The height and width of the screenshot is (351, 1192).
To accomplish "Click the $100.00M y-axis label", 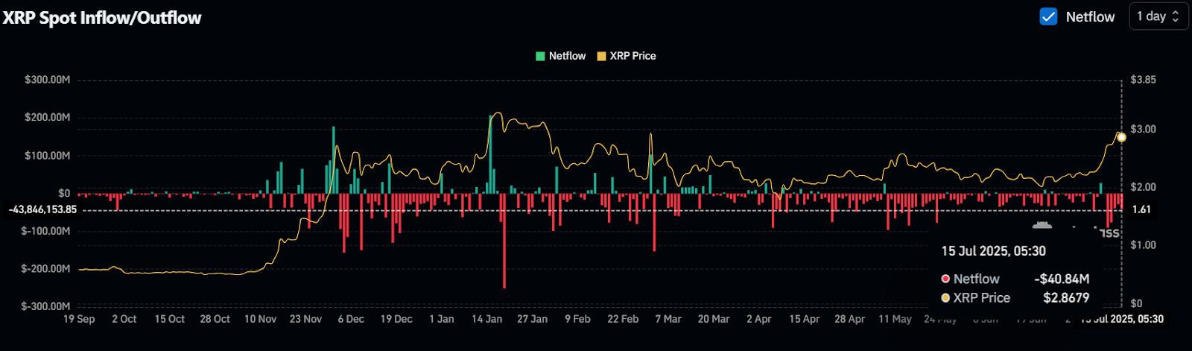I will 48,155.
